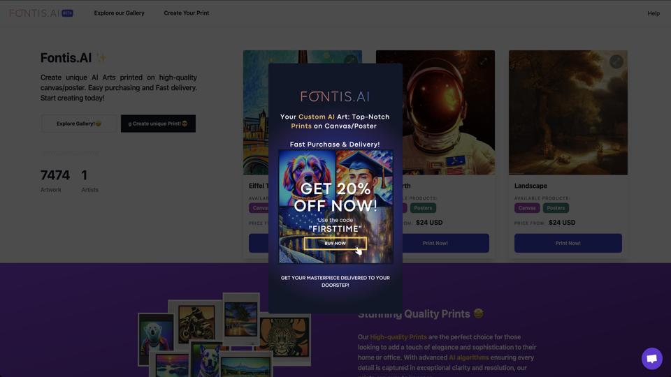Open Explore our Gallery menu item

click(119, 13)
